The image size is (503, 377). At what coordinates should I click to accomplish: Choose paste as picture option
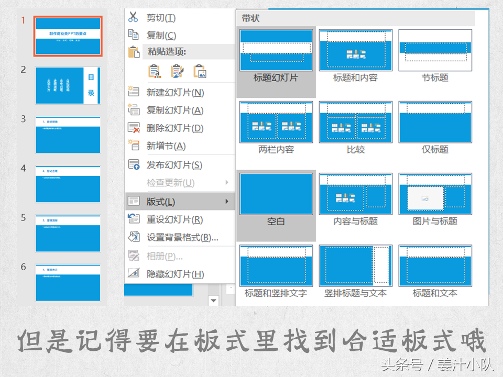pos(200,71)
